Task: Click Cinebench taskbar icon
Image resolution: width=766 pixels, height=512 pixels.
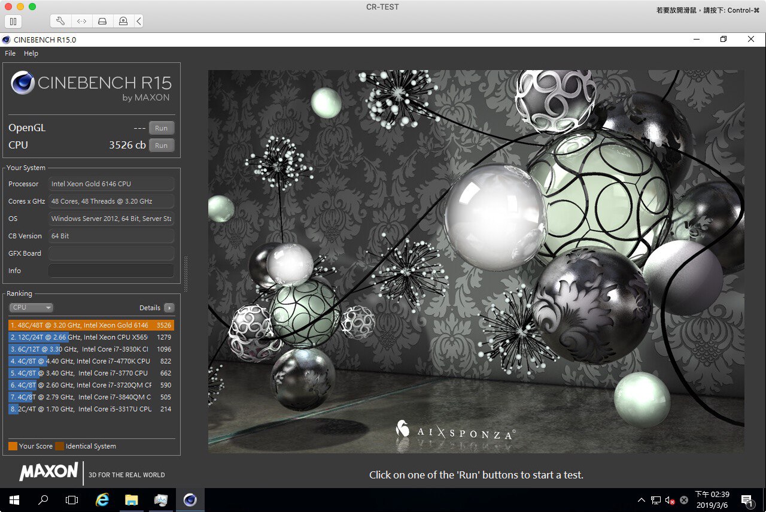Action: pos(190,500)
